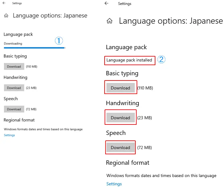Click the language pack downloading progress bar
The width and height of the screenshot is (224, 189).
[x=35, y=48]
